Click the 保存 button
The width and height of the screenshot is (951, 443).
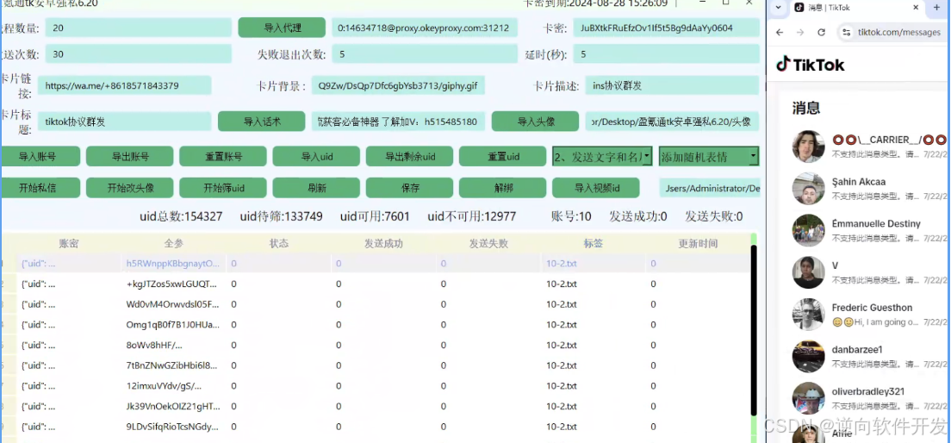(409, 188)
